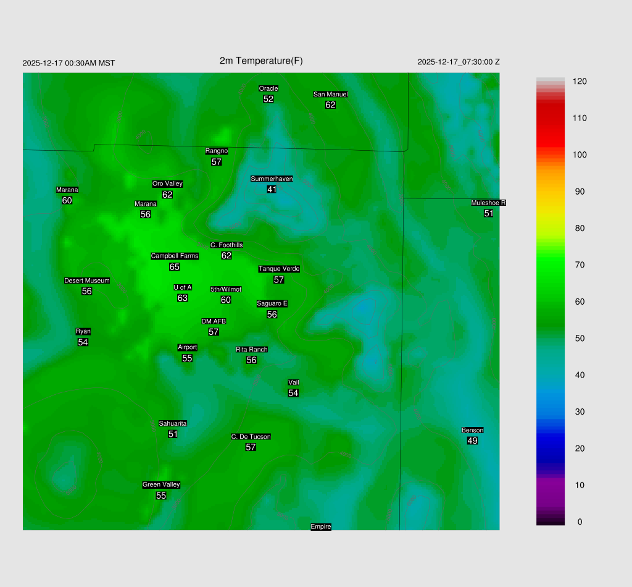Select the Airport station marker

(187, 358)
